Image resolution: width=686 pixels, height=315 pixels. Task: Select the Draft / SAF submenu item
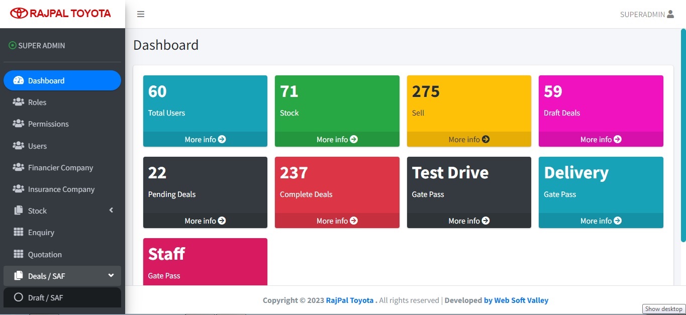(62, 297)
